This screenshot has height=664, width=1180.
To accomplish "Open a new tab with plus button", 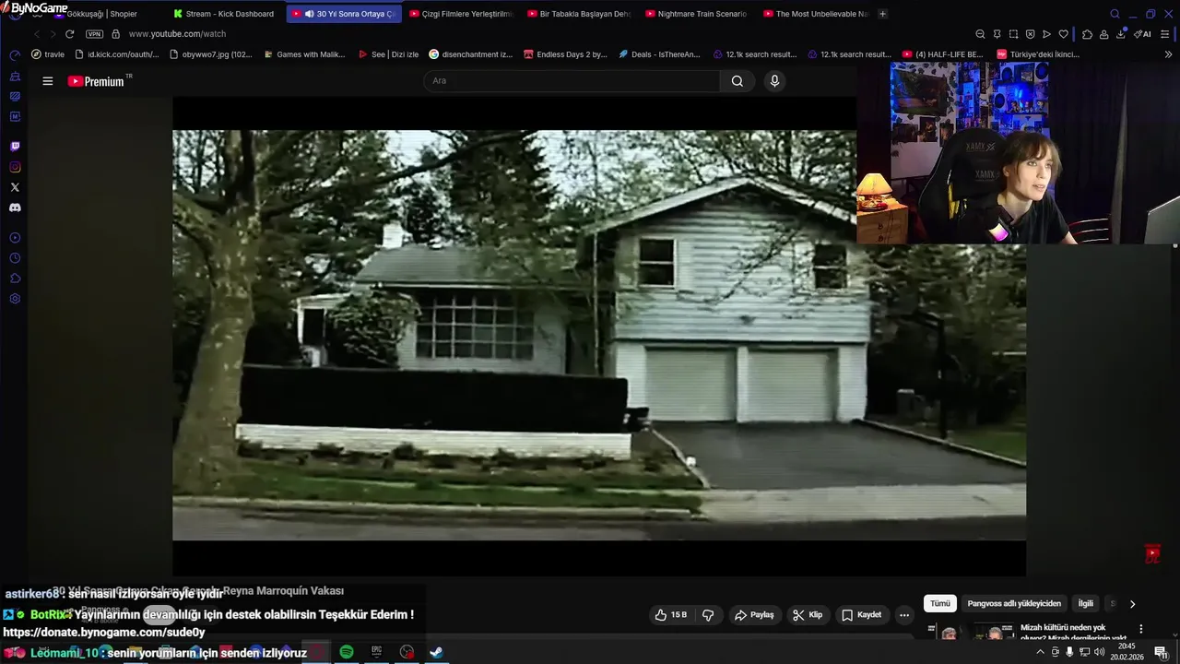I will pos(882,14).
